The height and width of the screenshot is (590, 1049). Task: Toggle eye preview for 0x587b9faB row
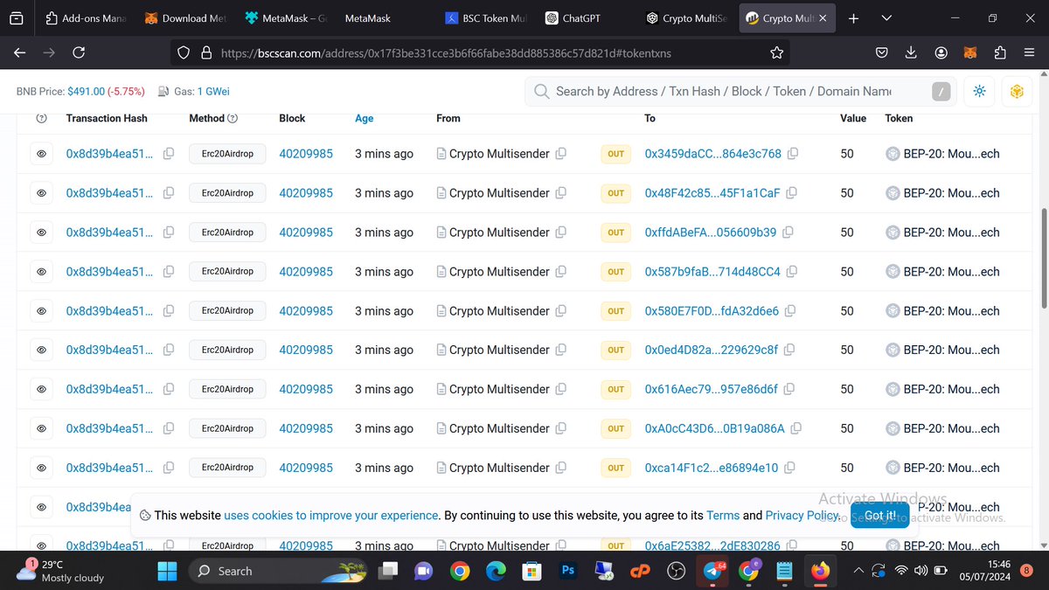point(41,272)
